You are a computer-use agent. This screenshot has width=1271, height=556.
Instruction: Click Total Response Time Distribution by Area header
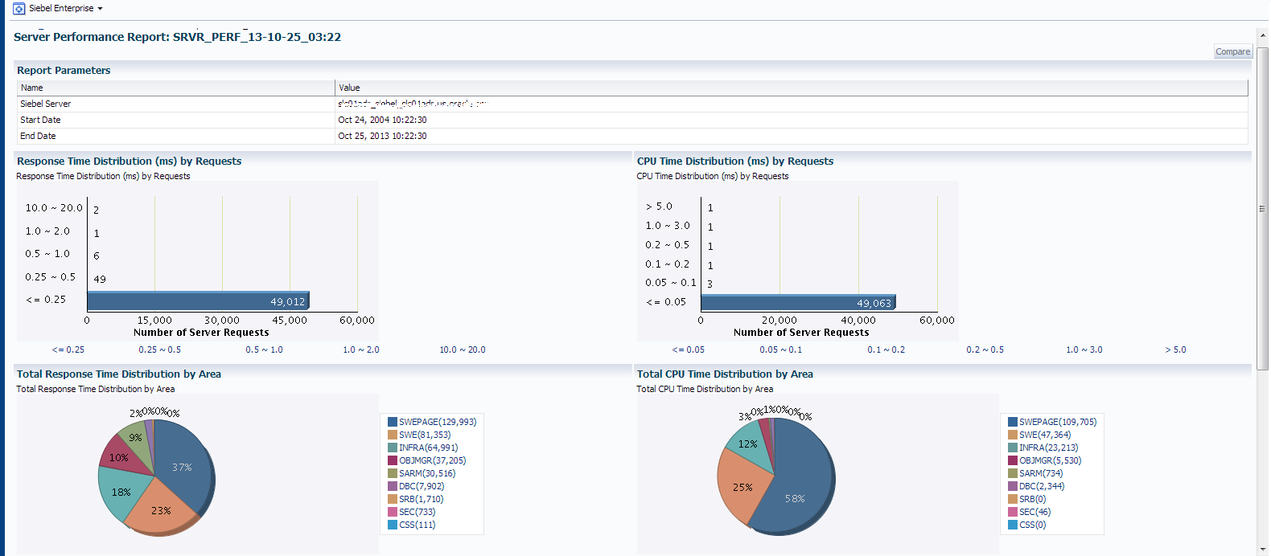click(119, 374)
